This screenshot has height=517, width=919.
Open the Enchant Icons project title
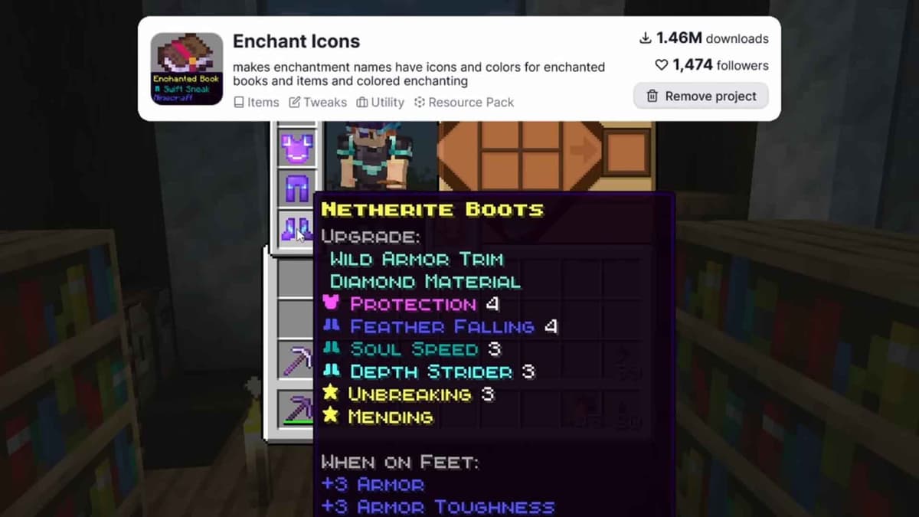coord(296,41)
